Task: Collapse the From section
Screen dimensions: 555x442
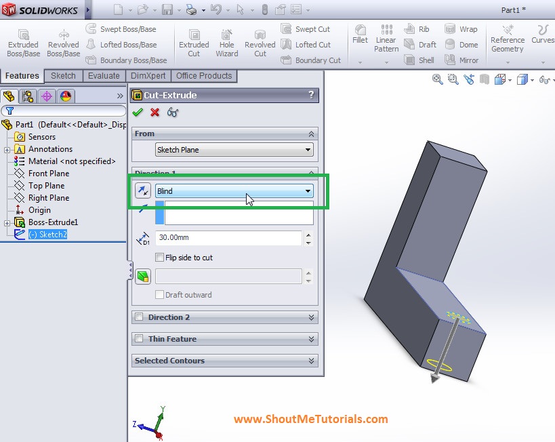Action: click(x=311, y=134)
